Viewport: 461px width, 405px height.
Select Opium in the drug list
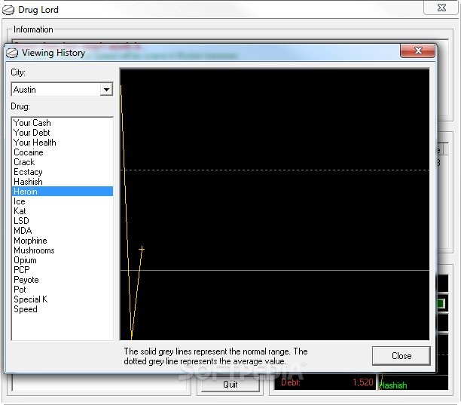click(x=63, y=260)
